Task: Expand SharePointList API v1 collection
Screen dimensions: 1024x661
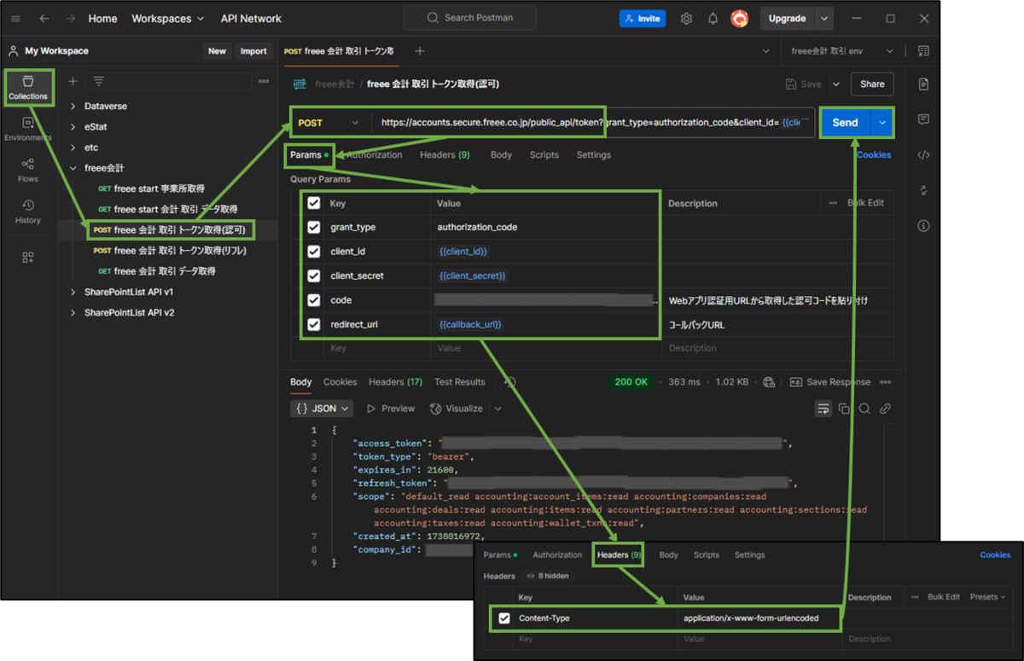Action: 73,292
